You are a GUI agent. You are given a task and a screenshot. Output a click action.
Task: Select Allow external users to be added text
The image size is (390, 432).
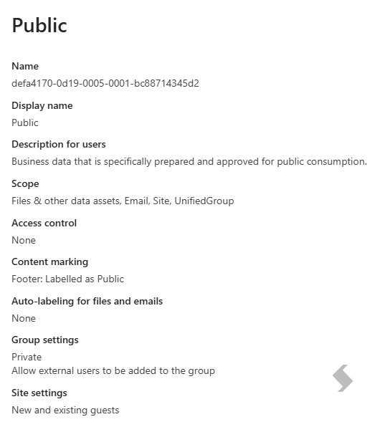113,371
